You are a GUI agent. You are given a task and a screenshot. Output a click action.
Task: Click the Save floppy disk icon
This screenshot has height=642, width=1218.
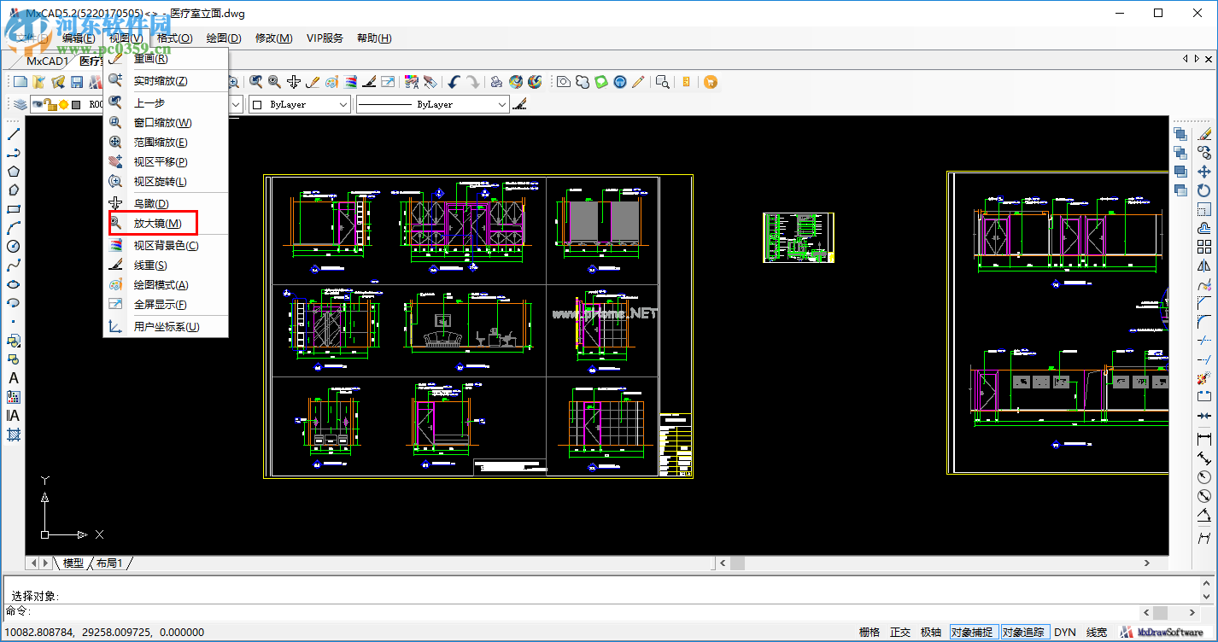(77, 82)
